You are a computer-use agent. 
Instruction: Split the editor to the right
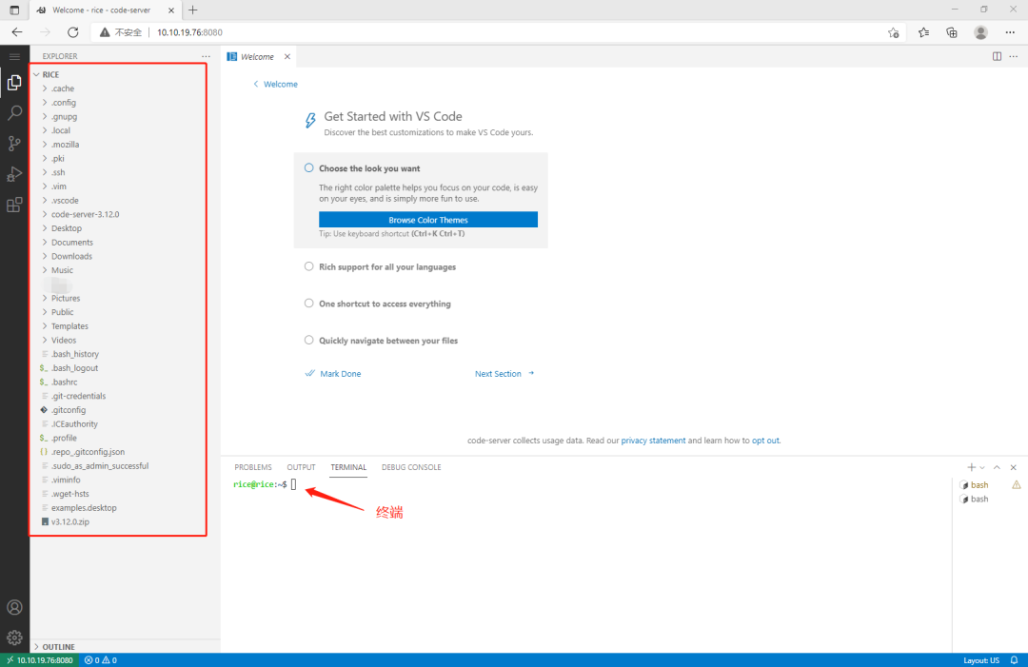997,56
